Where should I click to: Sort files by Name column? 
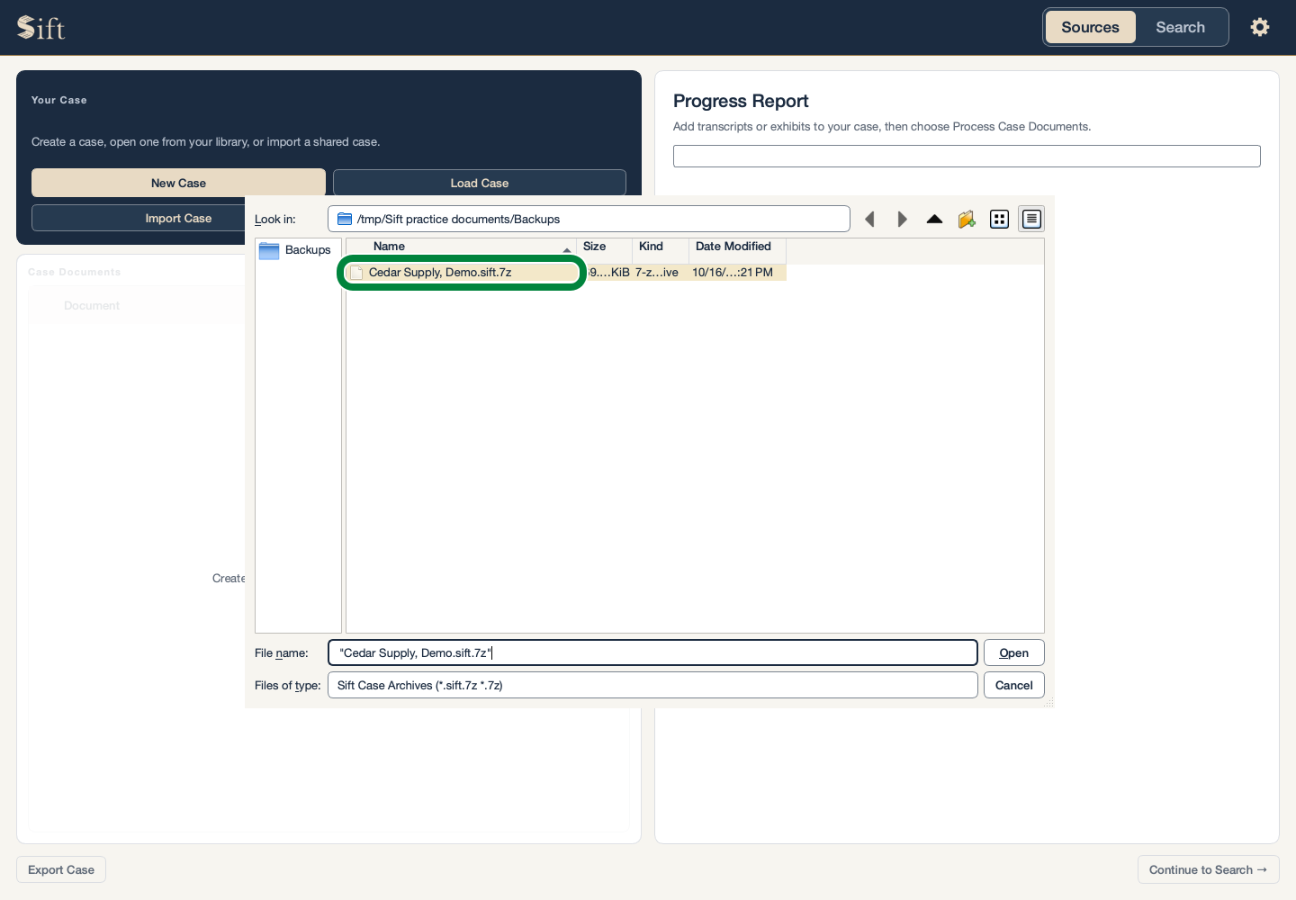coord(461,247)
